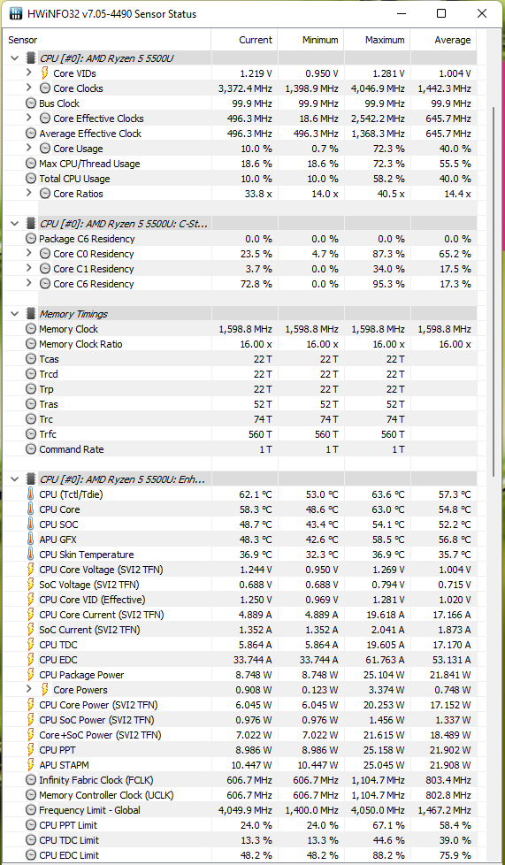
Task: Select the CPU TDC Limit row
Action: click(x=241, y=840)
